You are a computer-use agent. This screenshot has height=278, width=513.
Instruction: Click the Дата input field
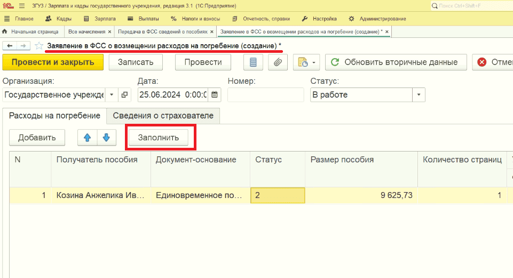point(173,95)
